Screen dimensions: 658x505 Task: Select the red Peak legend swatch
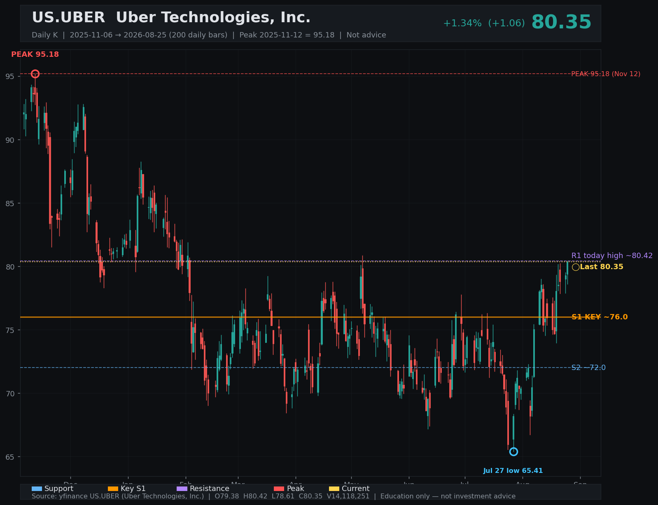click(x=279, y=489)
